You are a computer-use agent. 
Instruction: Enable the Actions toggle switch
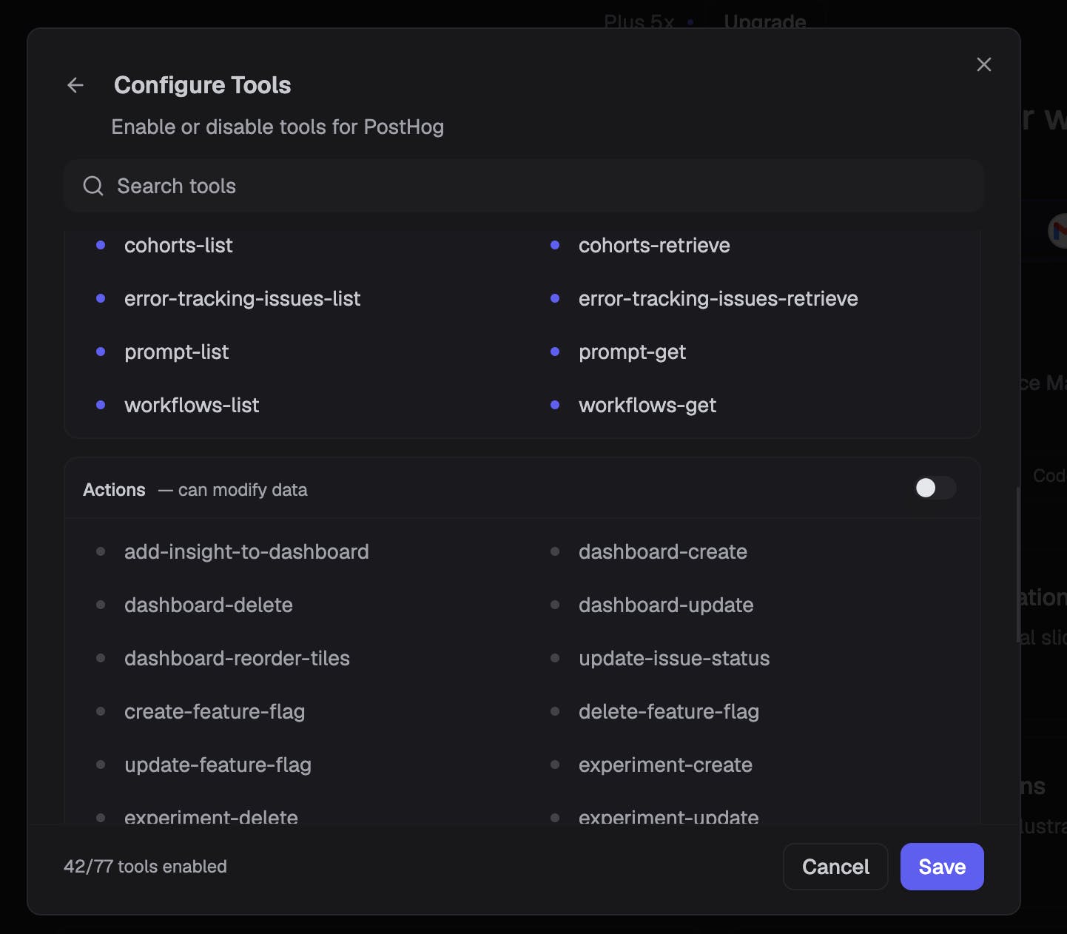pyautogui.click(x=935, y=488)
